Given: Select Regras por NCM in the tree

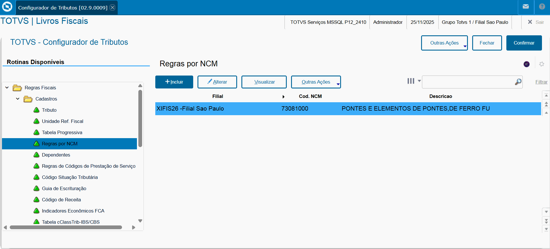Looking at the screenshot, I should pos(69,144).
